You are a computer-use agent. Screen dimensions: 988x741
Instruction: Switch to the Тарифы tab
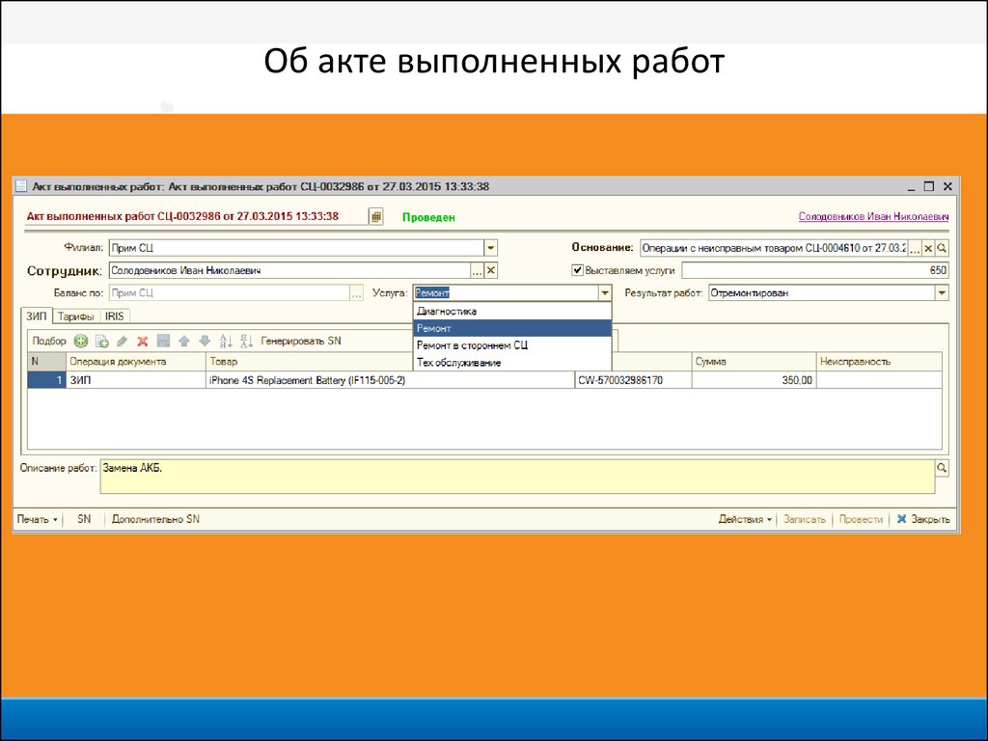(x=75, y=316)
